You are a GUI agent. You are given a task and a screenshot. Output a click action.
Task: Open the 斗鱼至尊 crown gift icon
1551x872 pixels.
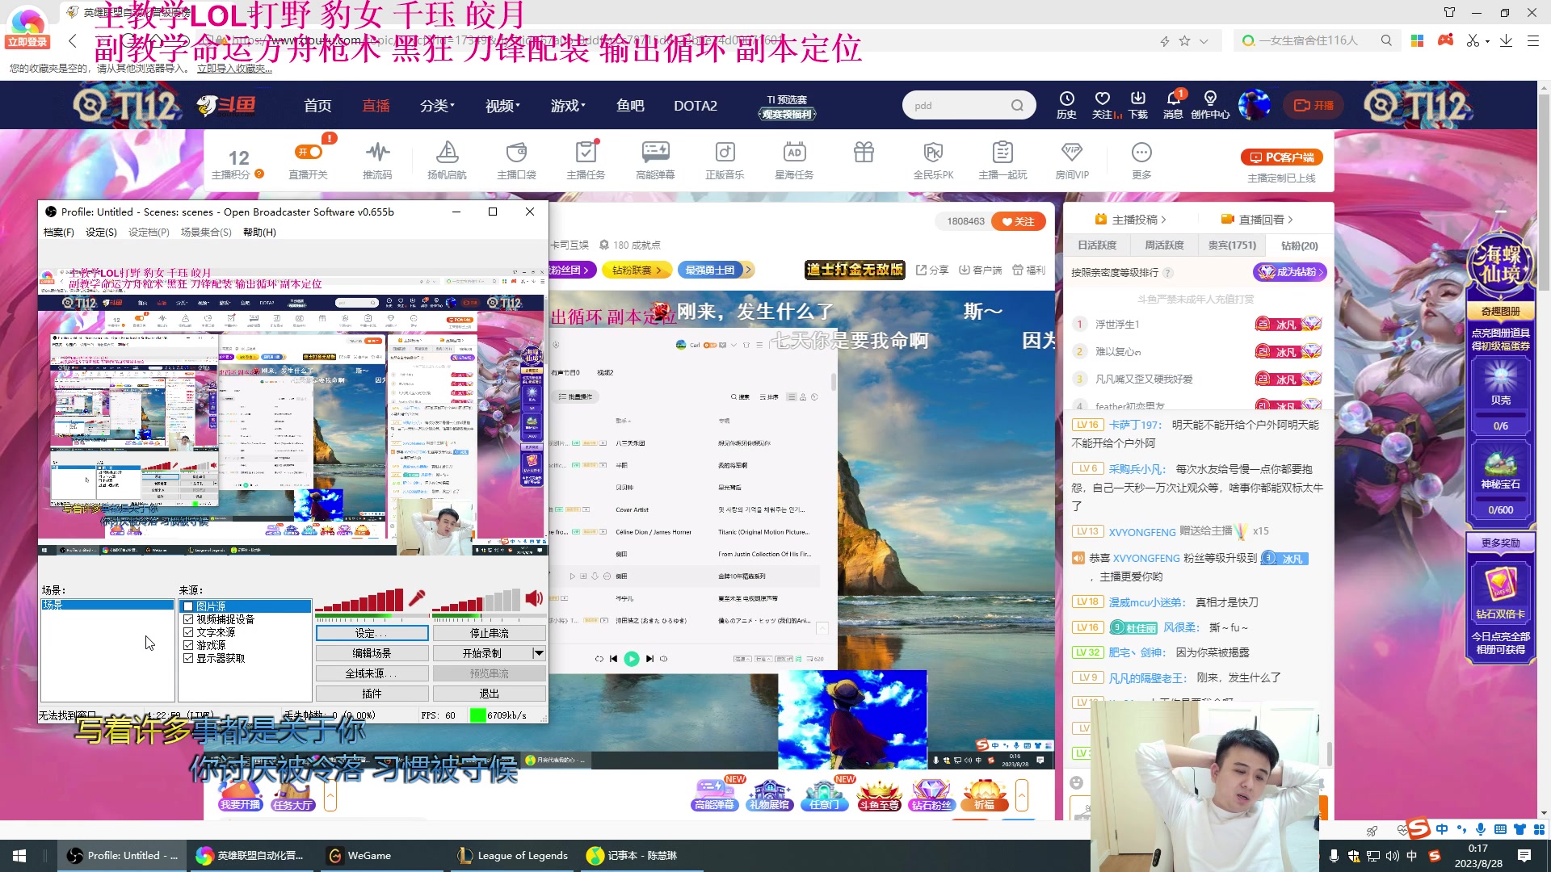(879, 794)
